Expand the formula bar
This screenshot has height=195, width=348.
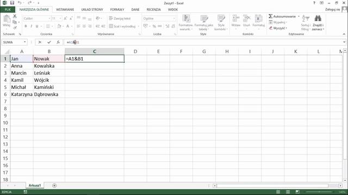[344, 42]
